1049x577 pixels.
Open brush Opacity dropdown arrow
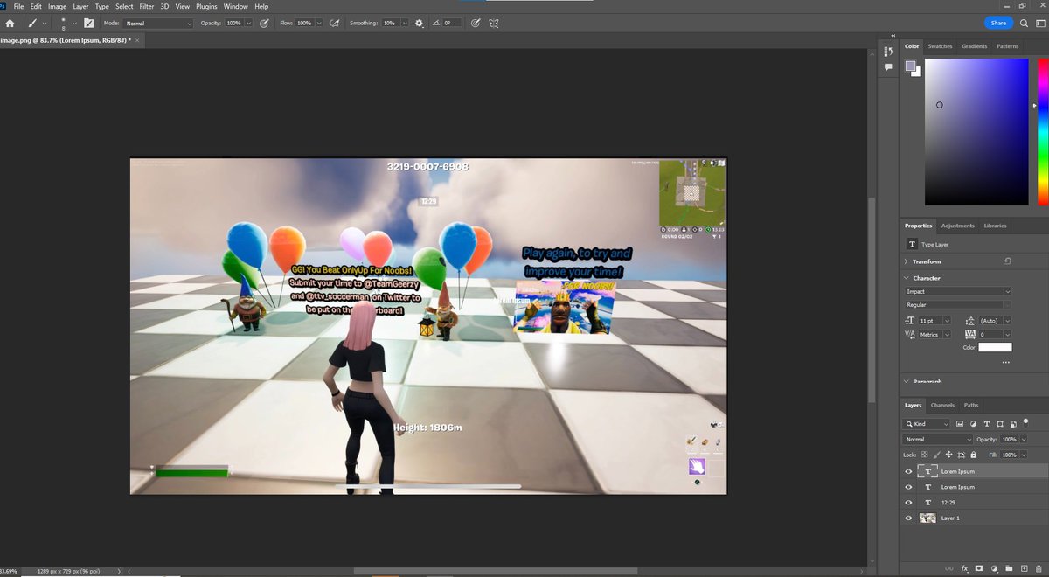point(249,24)
